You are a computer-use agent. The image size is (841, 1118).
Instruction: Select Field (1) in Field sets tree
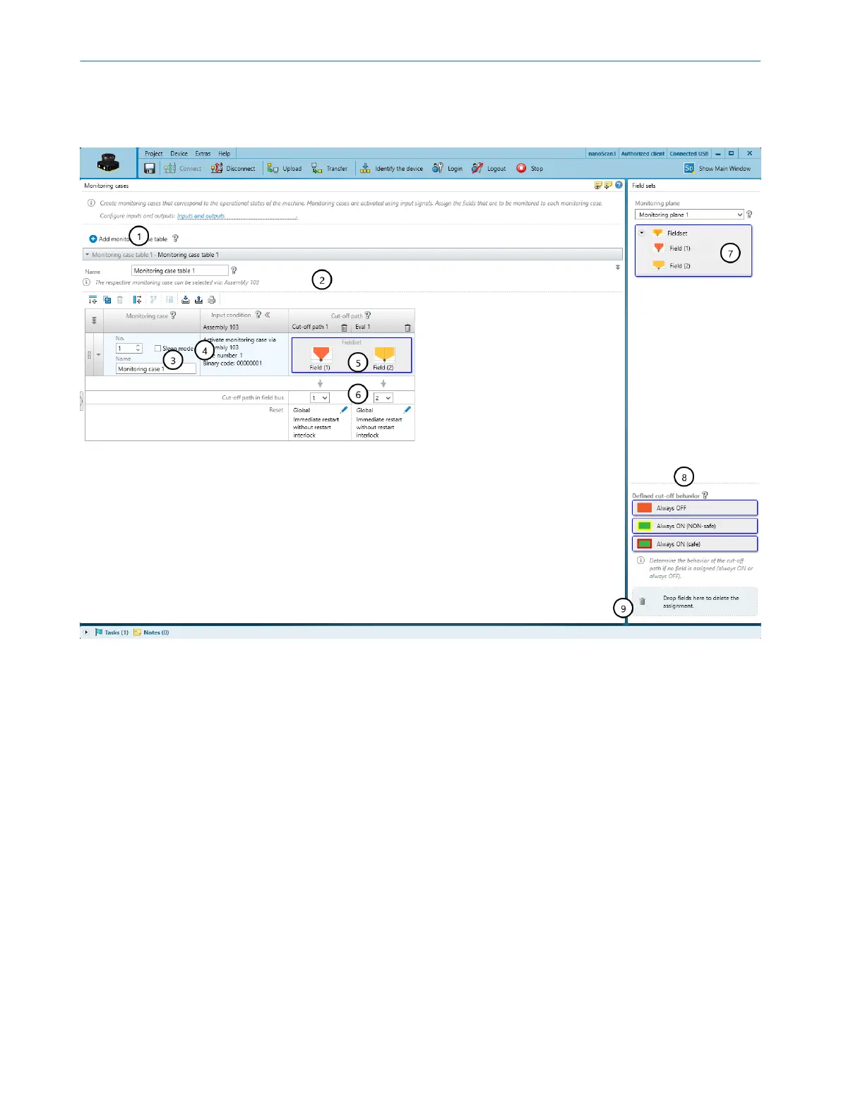tap(672, 248)
